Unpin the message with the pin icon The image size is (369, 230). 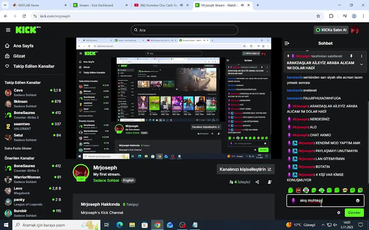[x=351, y=56]
